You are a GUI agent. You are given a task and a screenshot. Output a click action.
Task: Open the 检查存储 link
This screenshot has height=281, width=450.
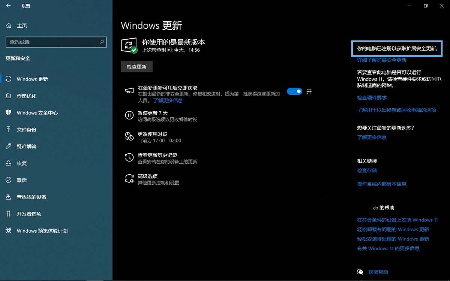coord(367,170)
